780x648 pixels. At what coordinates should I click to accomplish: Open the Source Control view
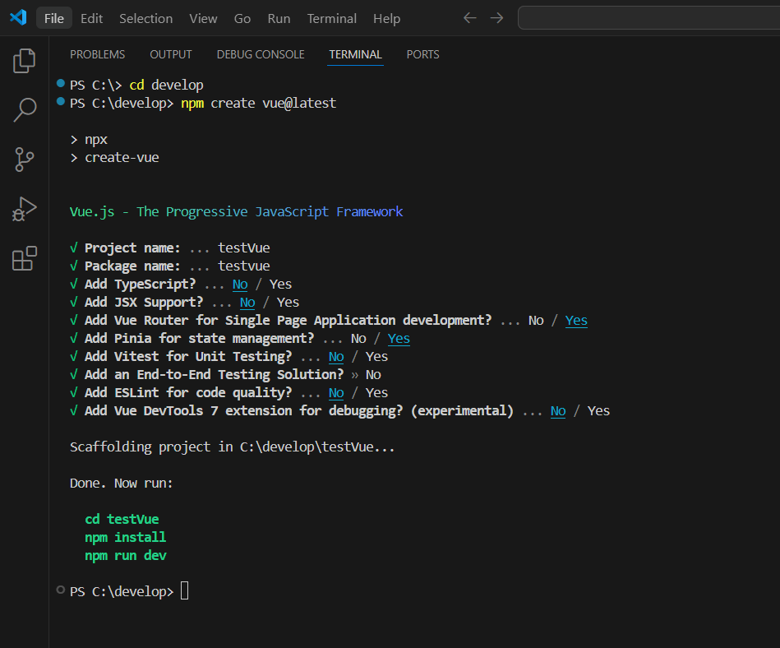tap(24, 160)
